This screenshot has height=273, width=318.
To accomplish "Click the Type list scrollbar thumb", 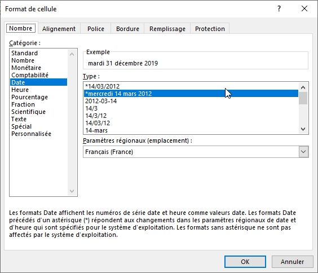I will coord(303,98).
